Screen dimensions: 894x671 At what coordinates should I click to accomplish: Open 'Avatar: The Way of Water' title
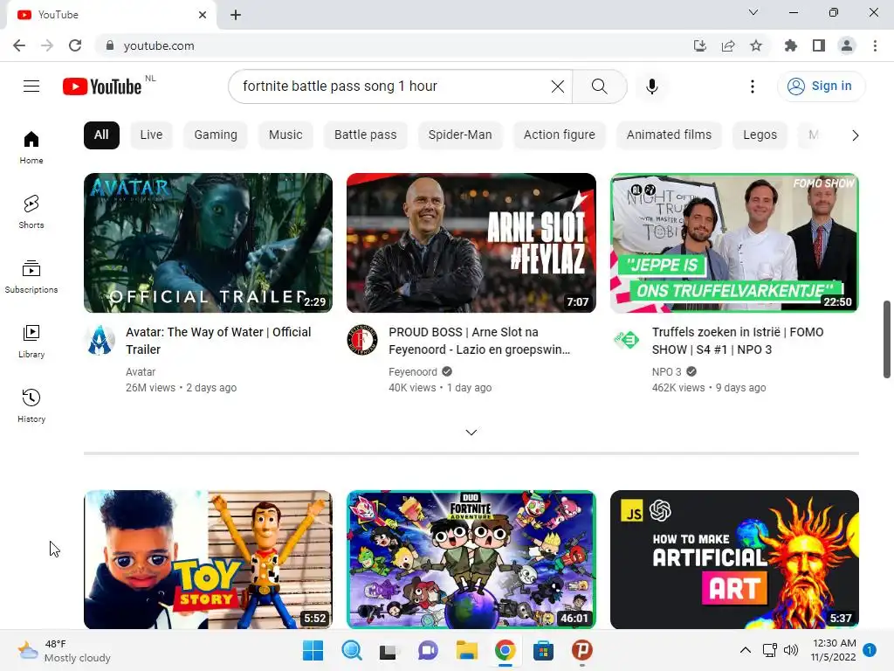(218, 341)
